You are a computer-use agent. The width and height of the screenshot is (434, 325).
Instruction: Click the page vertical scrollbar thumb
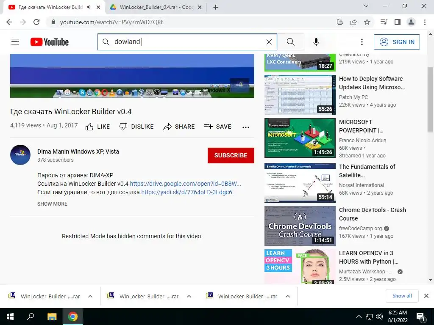click(x=430, y=99)
